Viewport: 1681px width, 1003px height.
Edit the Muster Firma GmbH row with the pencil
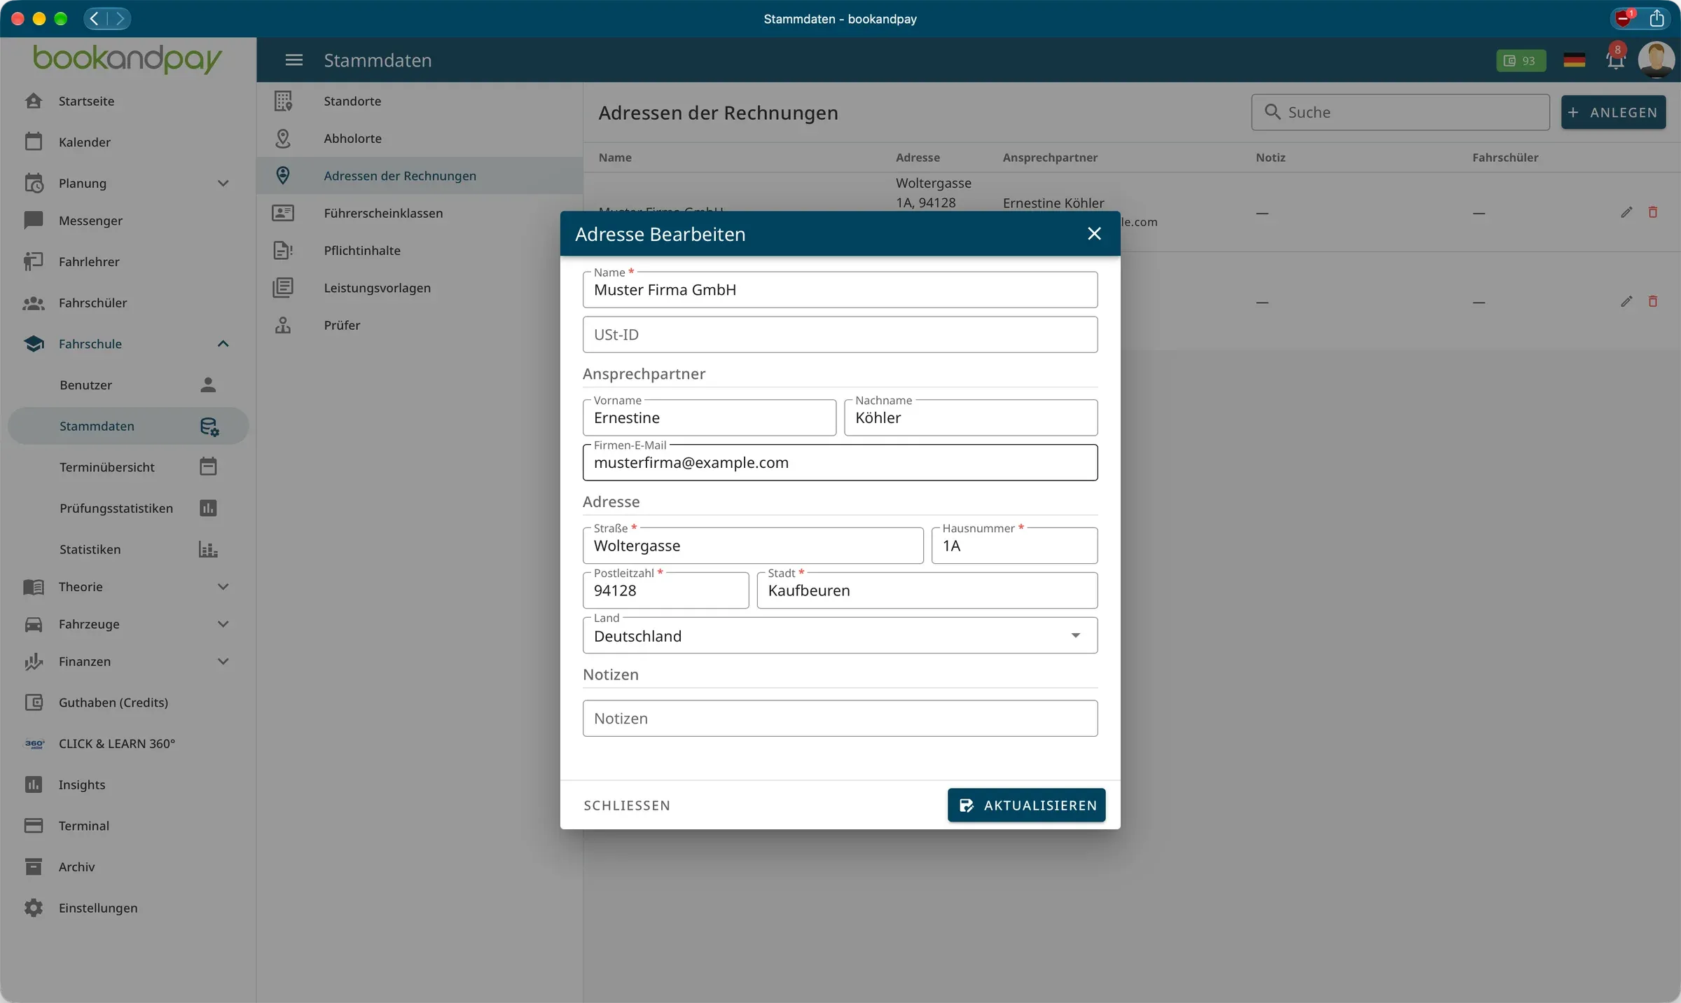1626,212
